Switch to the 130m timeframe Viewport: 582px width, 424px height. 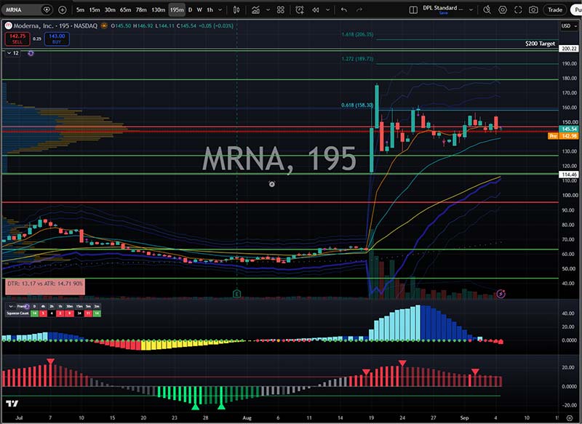click(x=158, y=10)
